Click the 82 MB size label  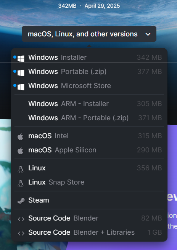(x=151, y=218)
